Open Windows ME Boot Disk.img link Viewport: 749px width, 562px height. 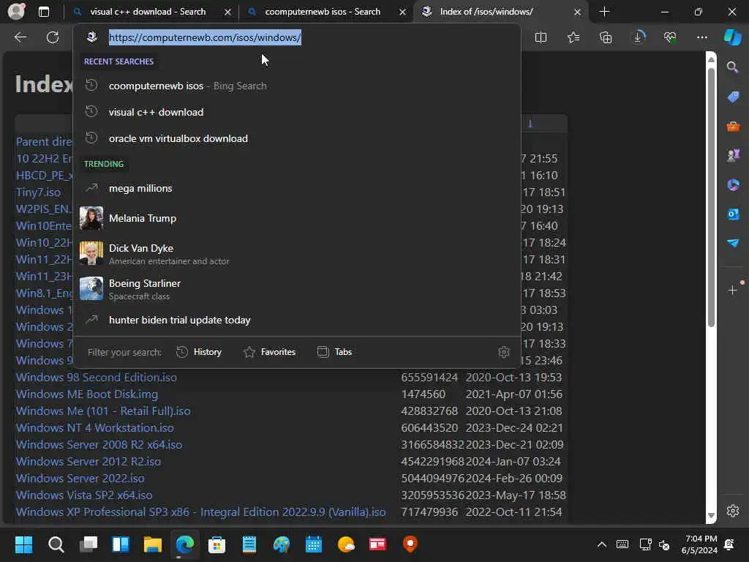(x=87, y=394)
